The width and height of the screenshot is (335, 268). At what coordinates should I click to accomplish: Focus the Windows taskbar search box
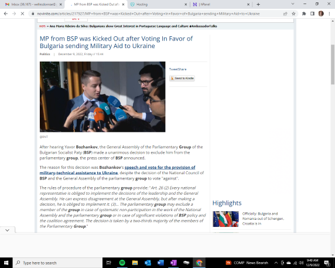(58, 263)
